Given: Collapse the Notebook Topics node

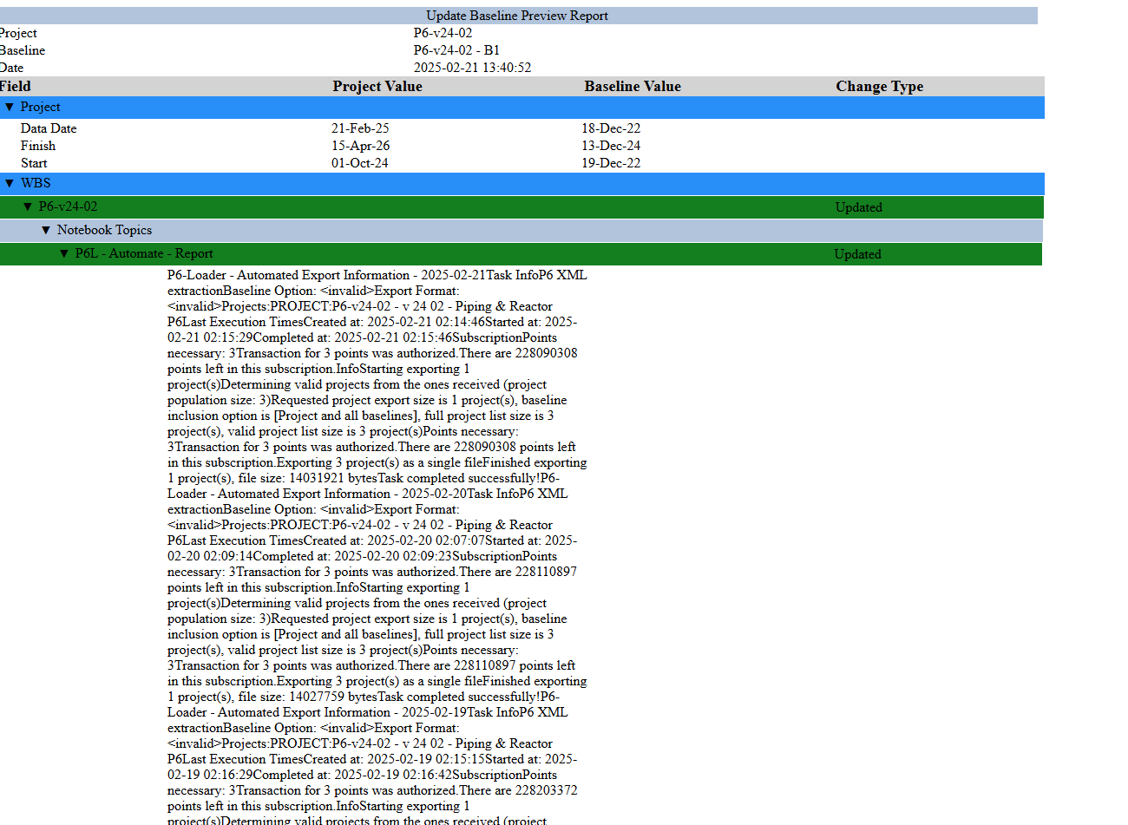Looking at the screenshot, I should pyautogui.click(x=46, y=230).
